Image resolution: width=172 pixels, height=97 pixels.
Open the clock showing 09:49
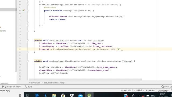(x=163, y=94)
